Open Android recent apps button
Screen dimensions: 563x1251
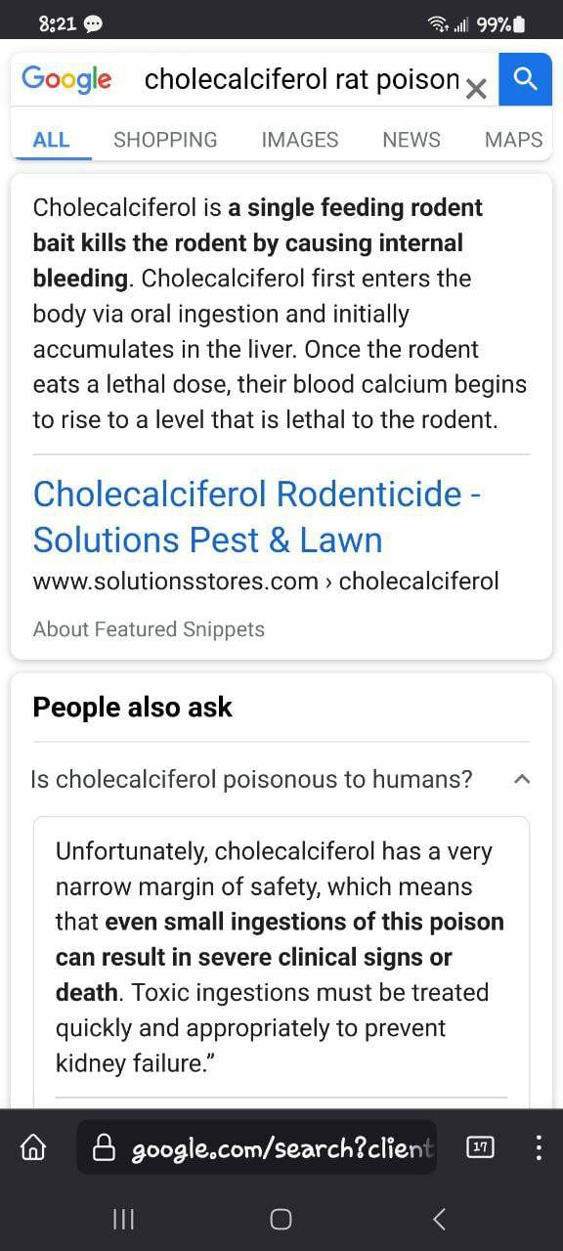click(123, 1218)
